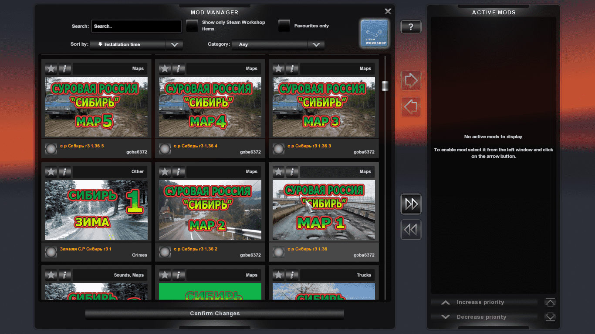This screenshot has height=334, width=595.
Task: Favourite the mod 'с р Сибирь г3 1.36 5'
Action: point(51,68)
